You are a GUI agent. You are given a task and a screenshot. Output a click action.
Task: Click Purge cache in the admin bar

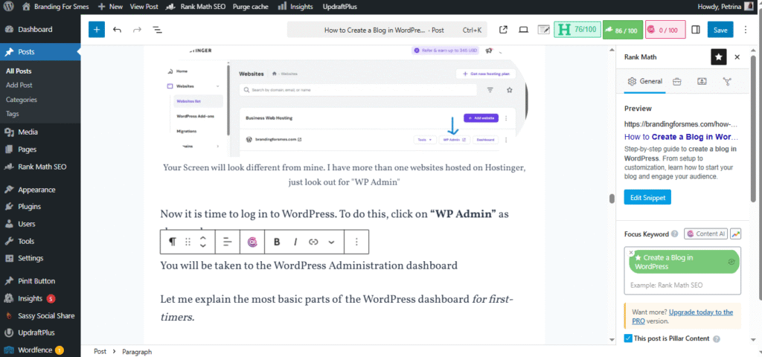coord(252,7)
